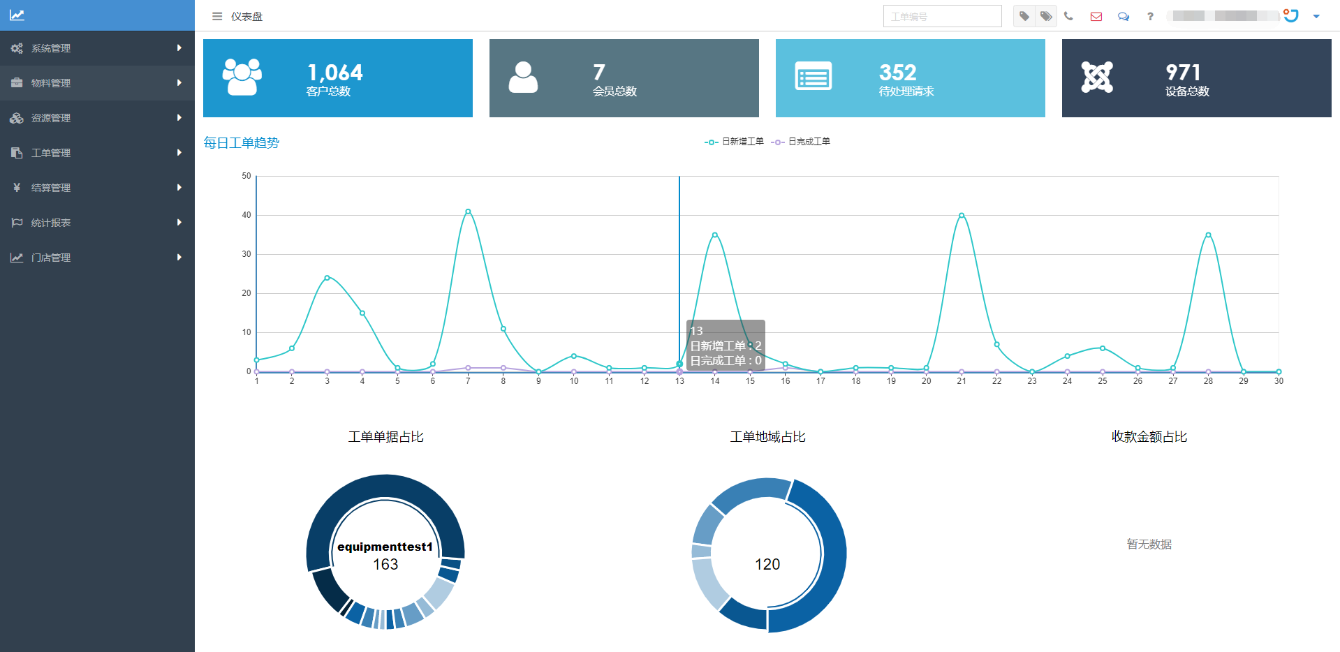Image resolution: width=1340 pixels, height=652 pixels.
Task: Click the 暂无数据 placeholder text
Action: click(1149, 544)
